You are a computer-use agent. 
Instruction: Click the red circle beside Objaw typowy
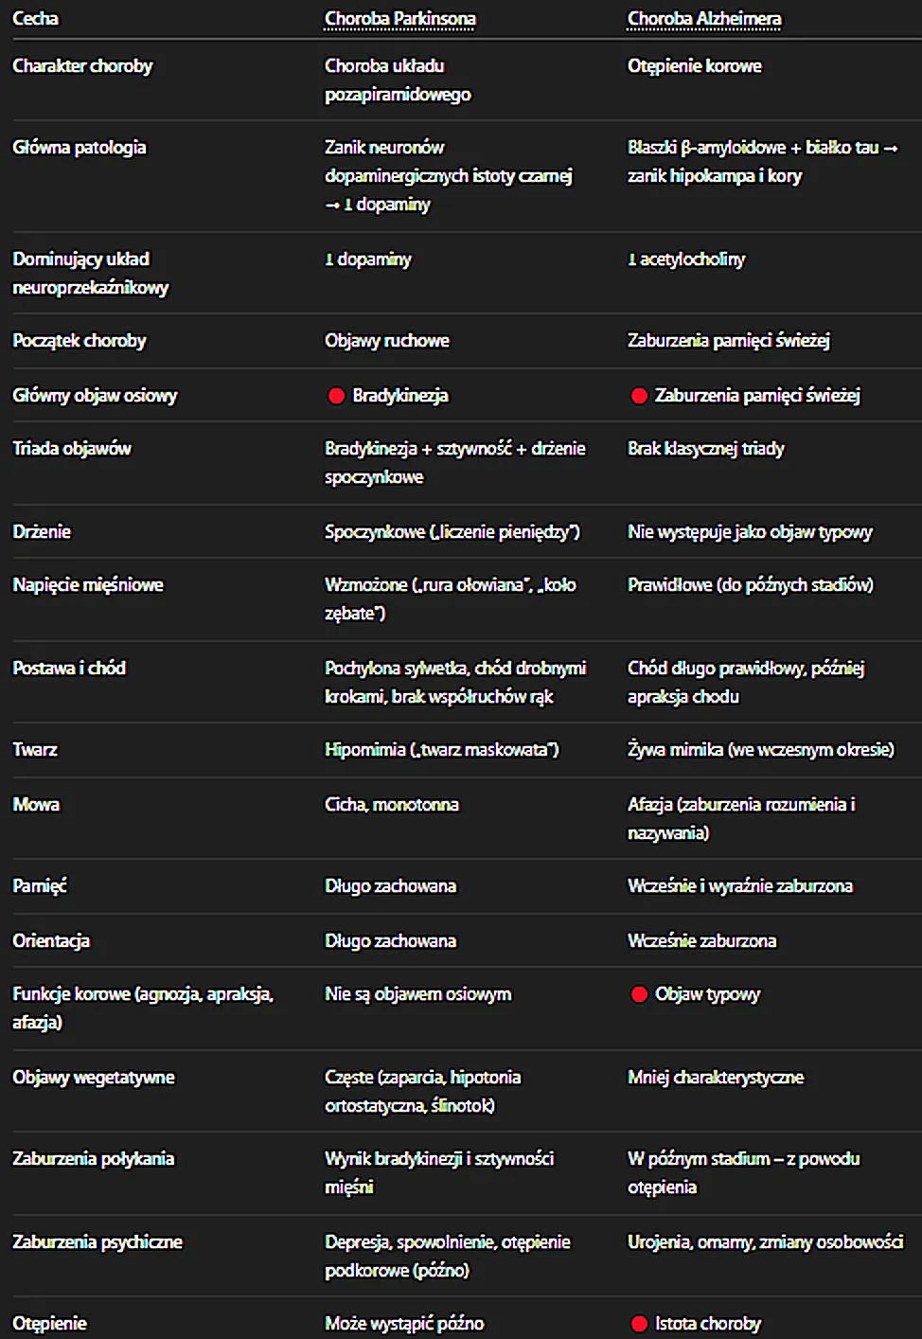(x=639, y=994)
